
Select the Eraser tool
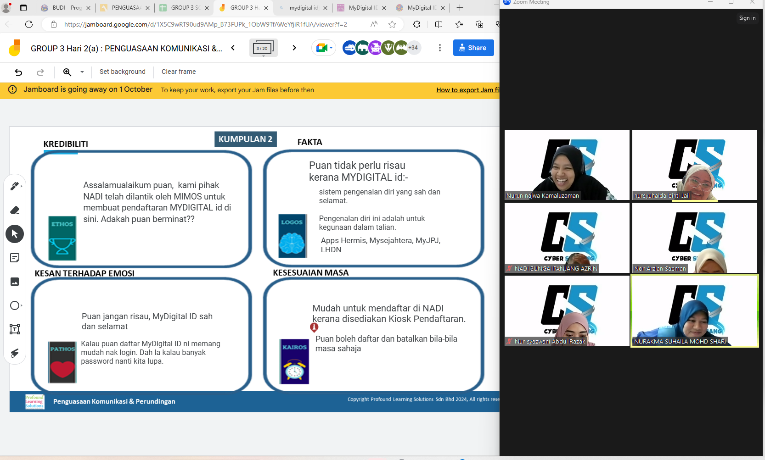tap(15, 210)
